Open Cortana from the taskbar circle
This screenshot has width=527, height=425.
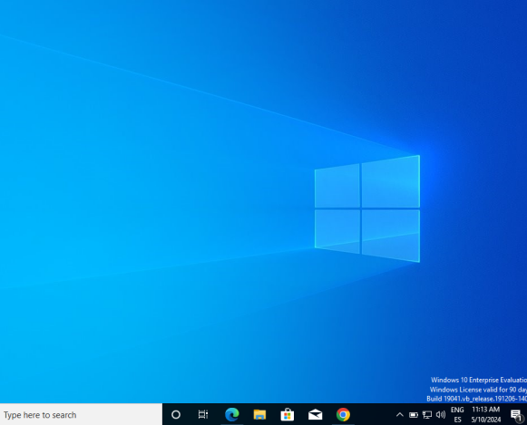point(176,415)
